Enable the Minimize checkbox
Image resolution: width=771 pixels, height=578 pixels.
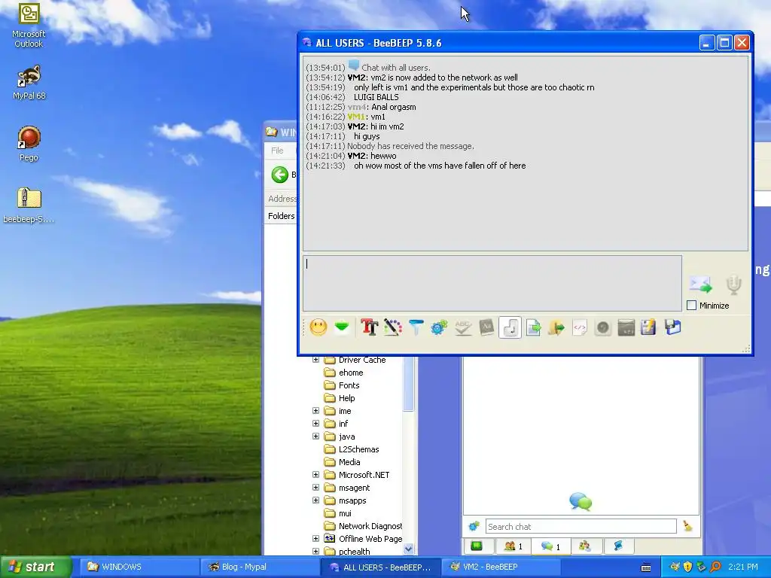[691, 306]
